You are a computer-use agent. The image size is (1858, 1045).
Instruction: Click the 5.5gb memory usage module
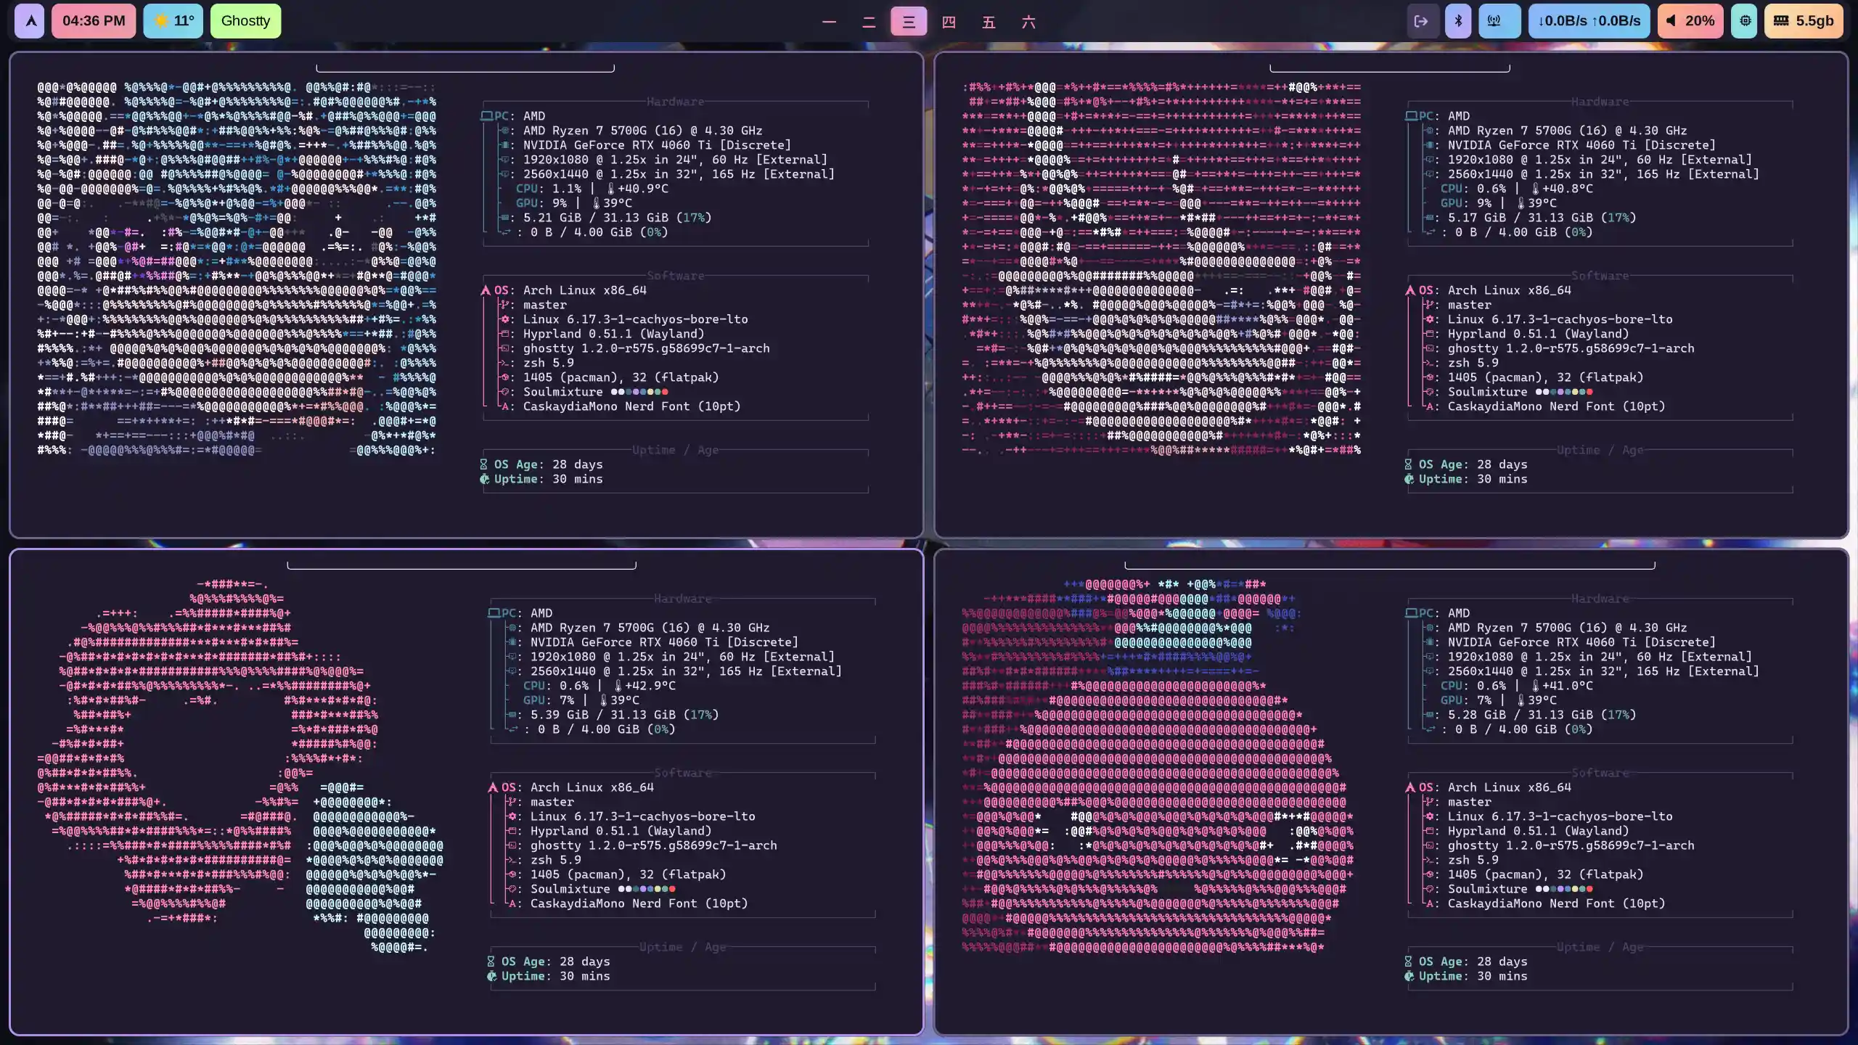click(x=1804, y=21)
